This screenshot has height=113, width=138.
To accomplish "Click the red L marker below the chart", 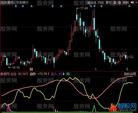I will click(x=96, y=69).
